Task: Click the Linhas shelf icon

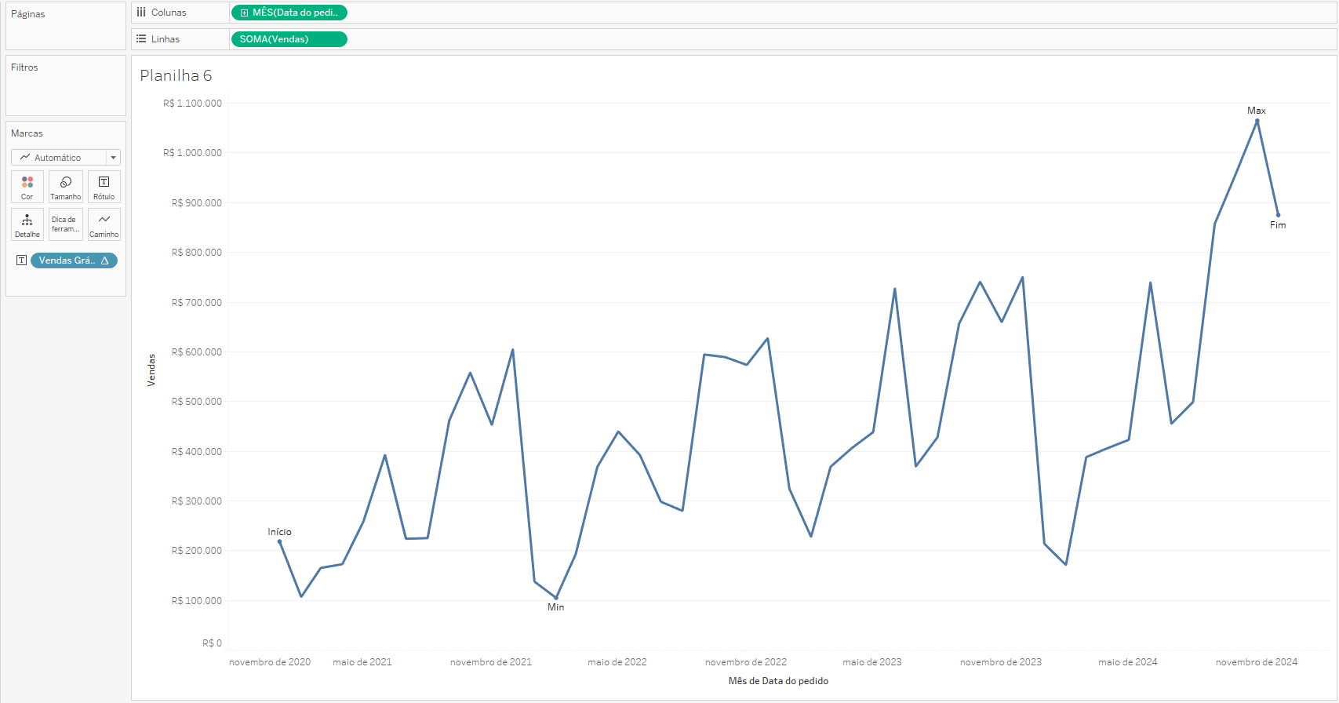Action: [x=141, y=39]
